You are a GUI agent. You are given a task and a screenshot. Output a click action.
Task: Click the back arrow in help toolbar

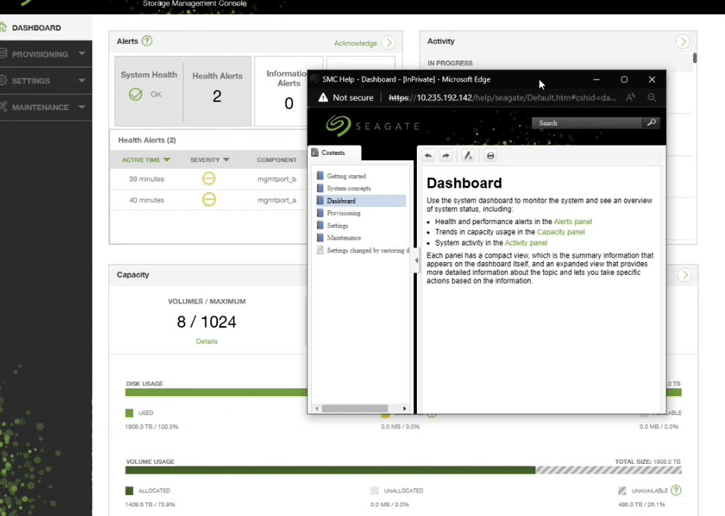click(x=428, y=156)
